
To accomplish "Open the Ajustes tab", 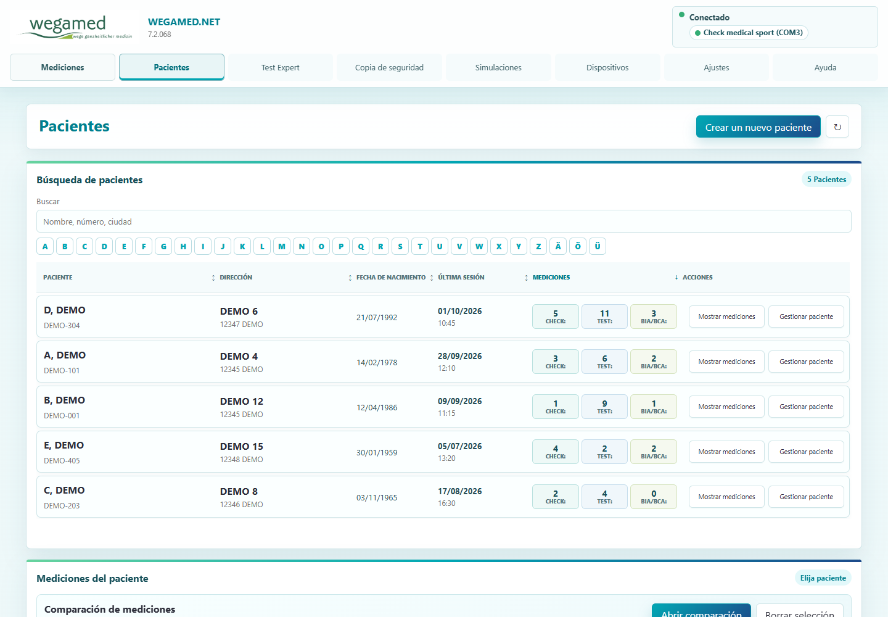I will click(x=717, y=67).
